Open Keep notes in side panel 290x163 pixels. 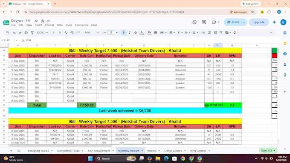pyautogui.click(x=285, y=43)
